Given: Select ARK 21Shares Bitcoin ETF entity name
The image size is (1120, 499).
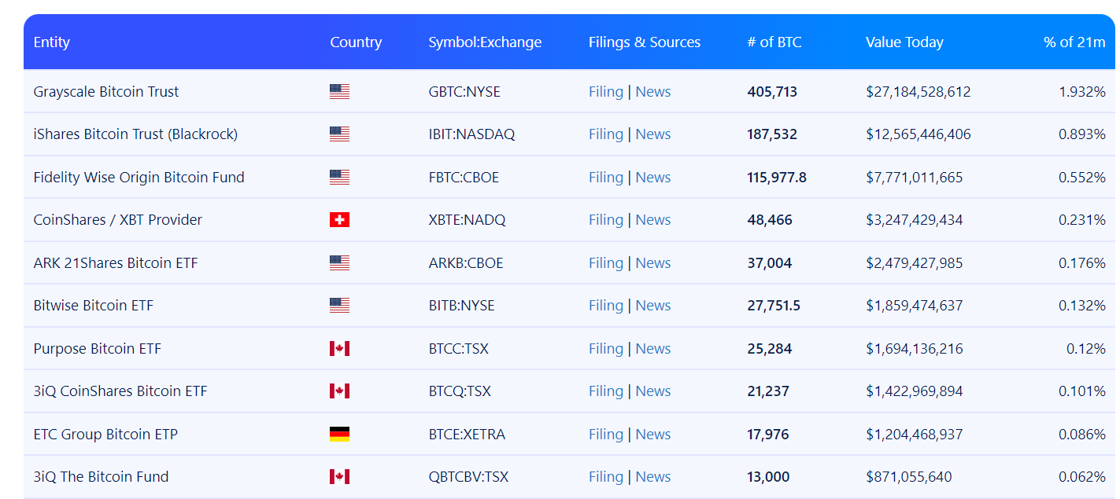Looking at the screenshot, I should pos(116,263).
